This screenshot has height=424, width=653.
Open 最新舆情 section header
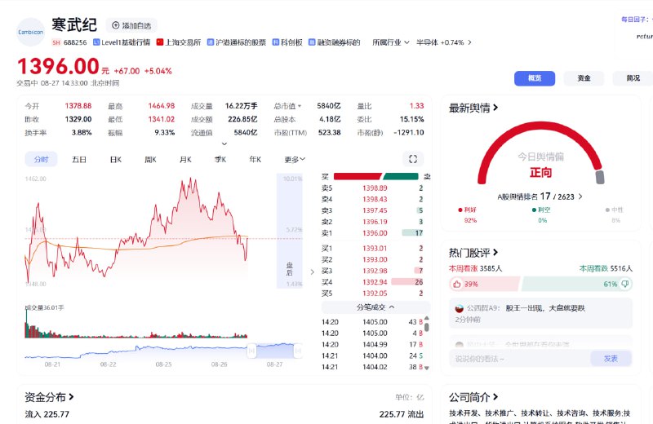pyautogui.click(x=473, y=108)
